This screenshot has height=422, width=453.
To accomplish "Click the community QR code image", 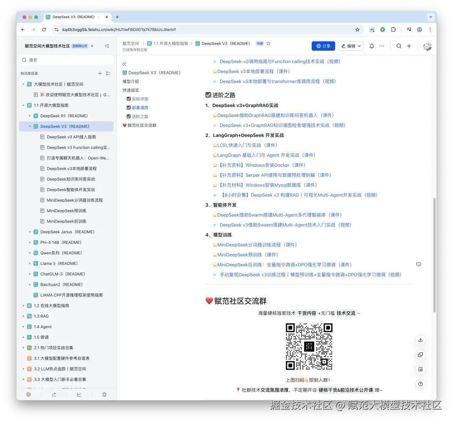I will tap(309, 347).
